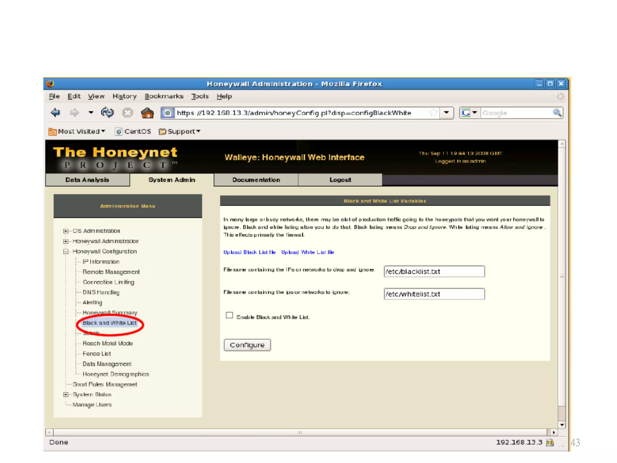Click the bookmark star in address bar

tap(433, 113)
